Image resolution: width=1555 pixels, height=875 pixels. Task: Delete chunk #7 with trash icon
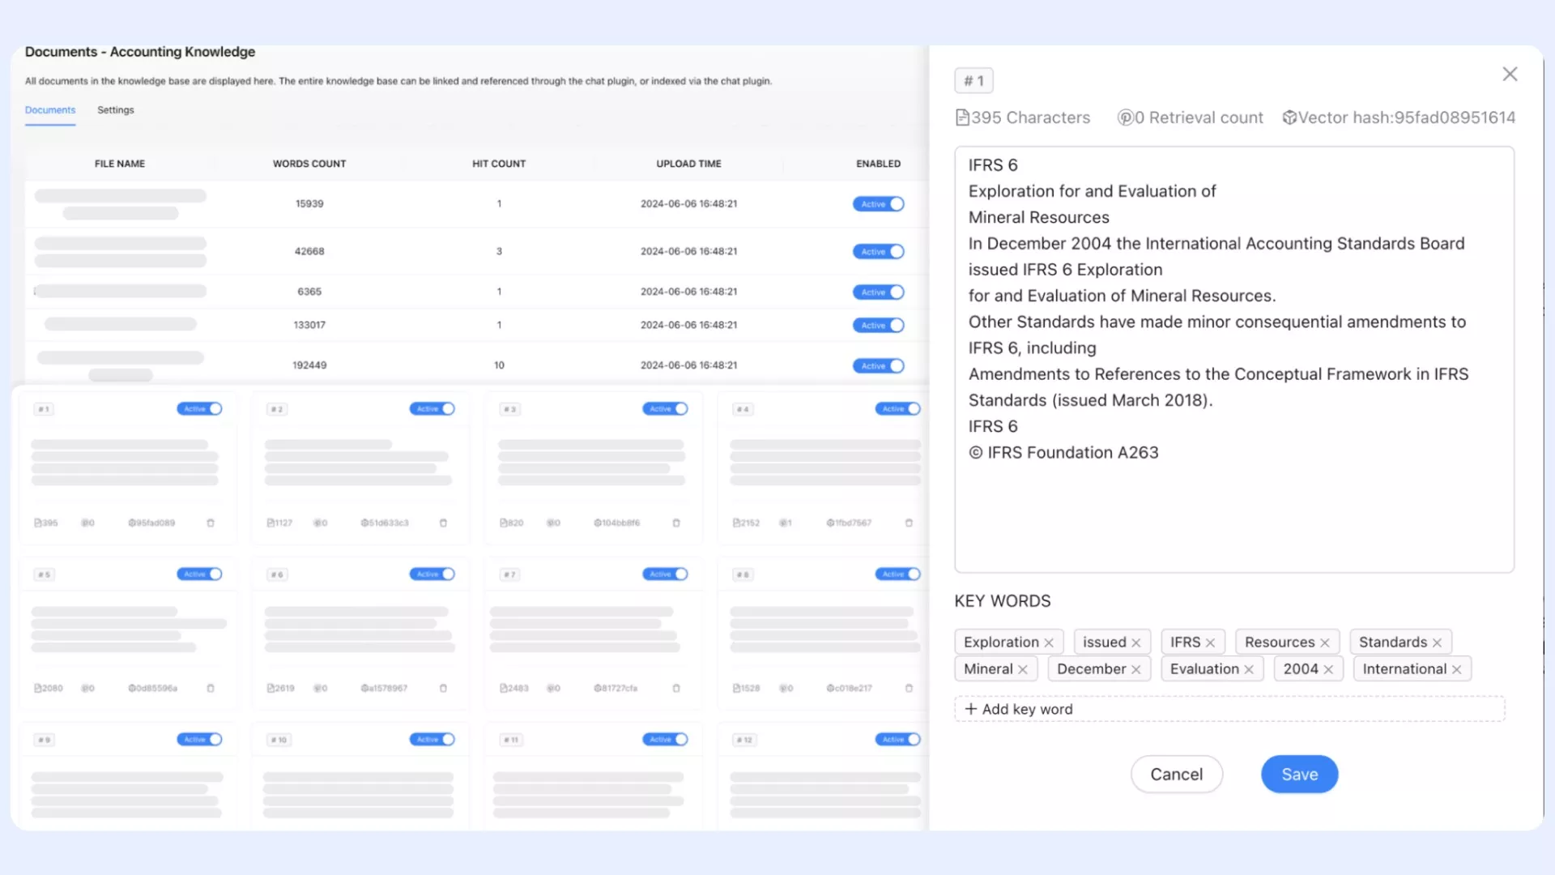[x=676, y=688]
